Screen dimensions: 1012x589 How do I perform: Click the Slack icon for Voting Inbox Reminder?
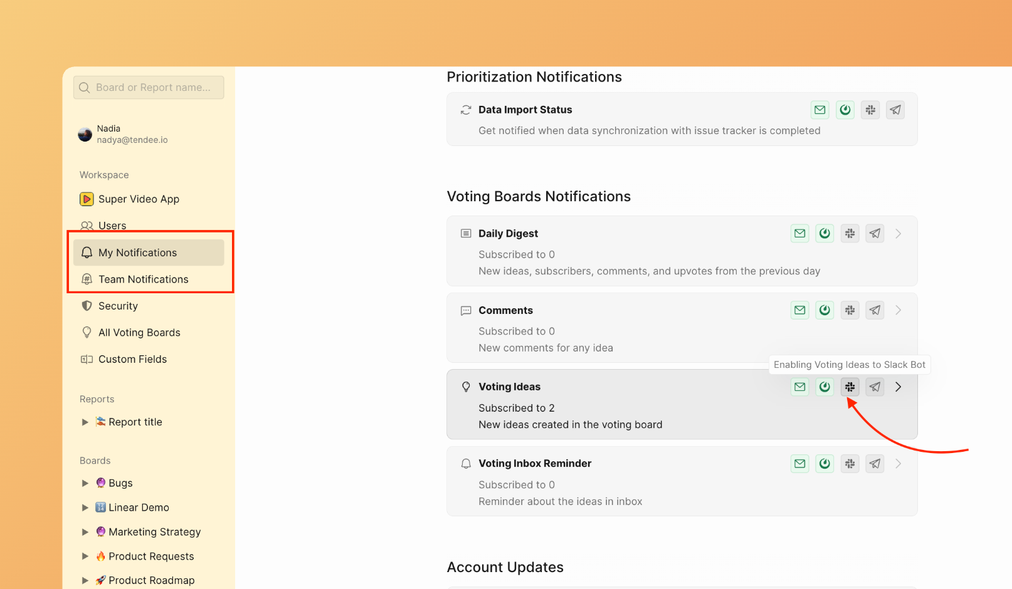[850, 464]
